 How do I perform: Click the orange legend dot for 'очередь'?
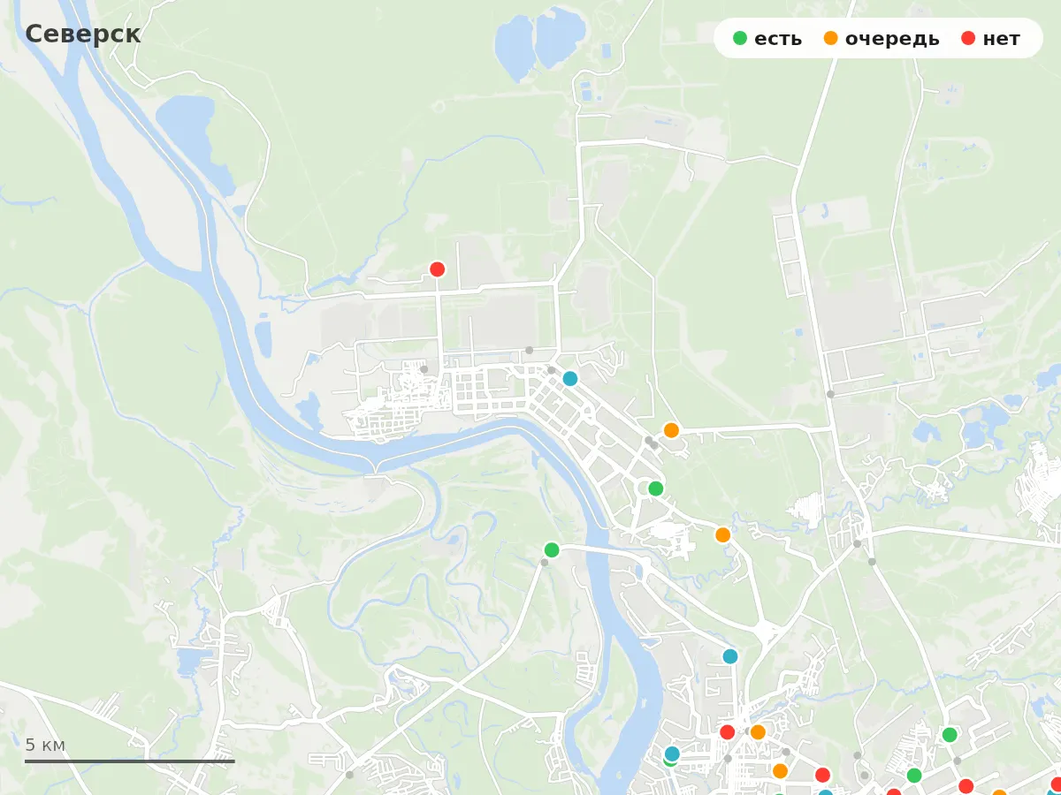831,38
